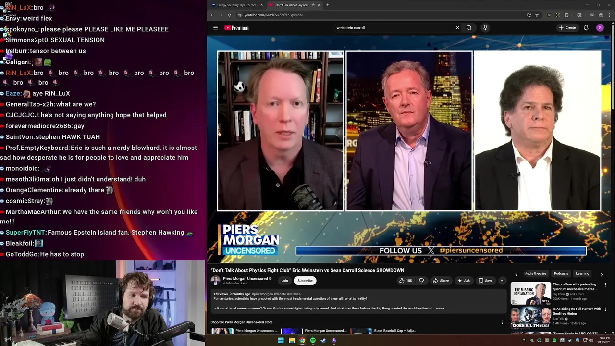Go to YouTube Premium home logo

[x=236, y=28]
